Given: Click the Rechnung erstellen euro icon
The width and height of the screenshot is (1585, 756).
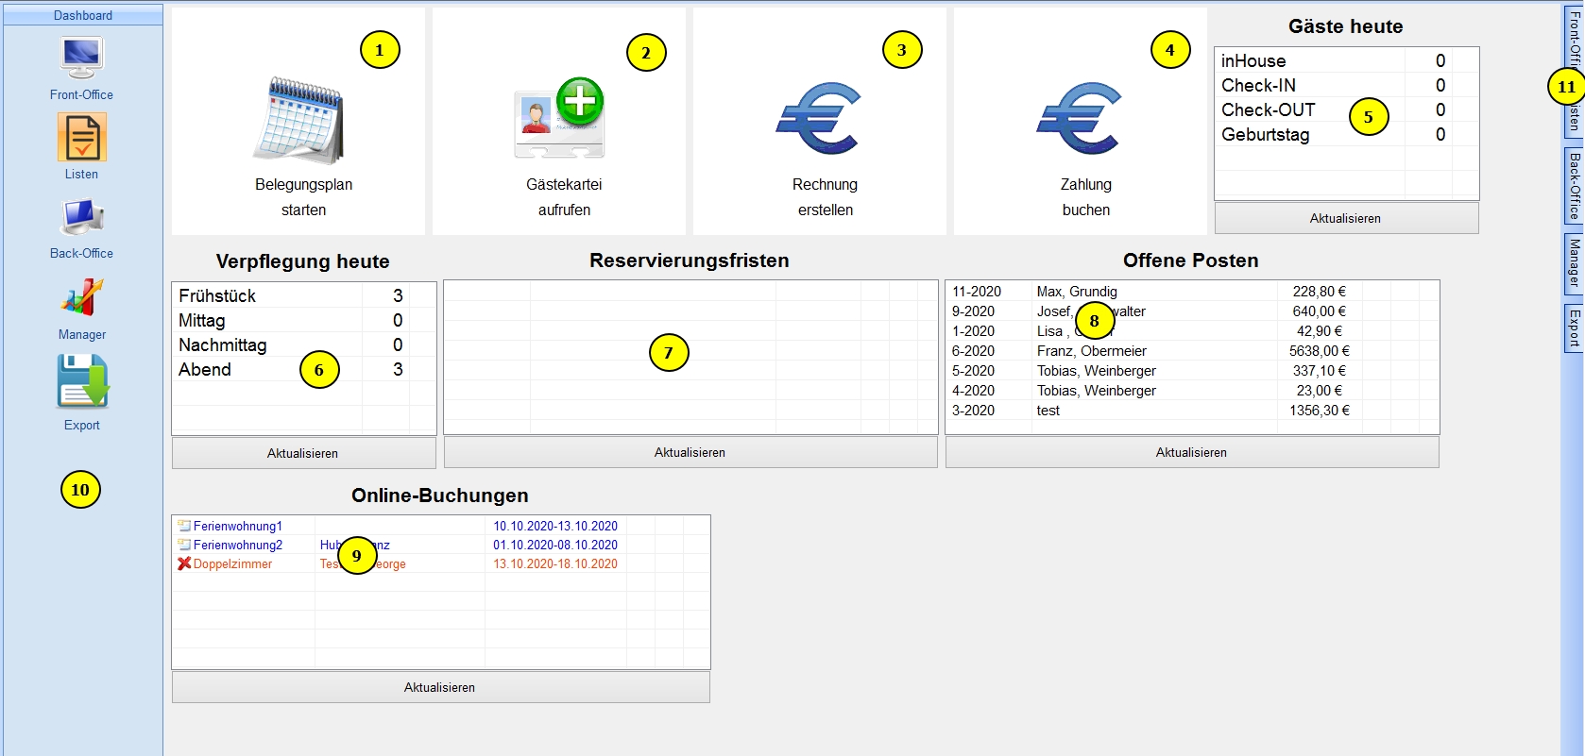Looking at the screenshot, I should coord(819,119).
